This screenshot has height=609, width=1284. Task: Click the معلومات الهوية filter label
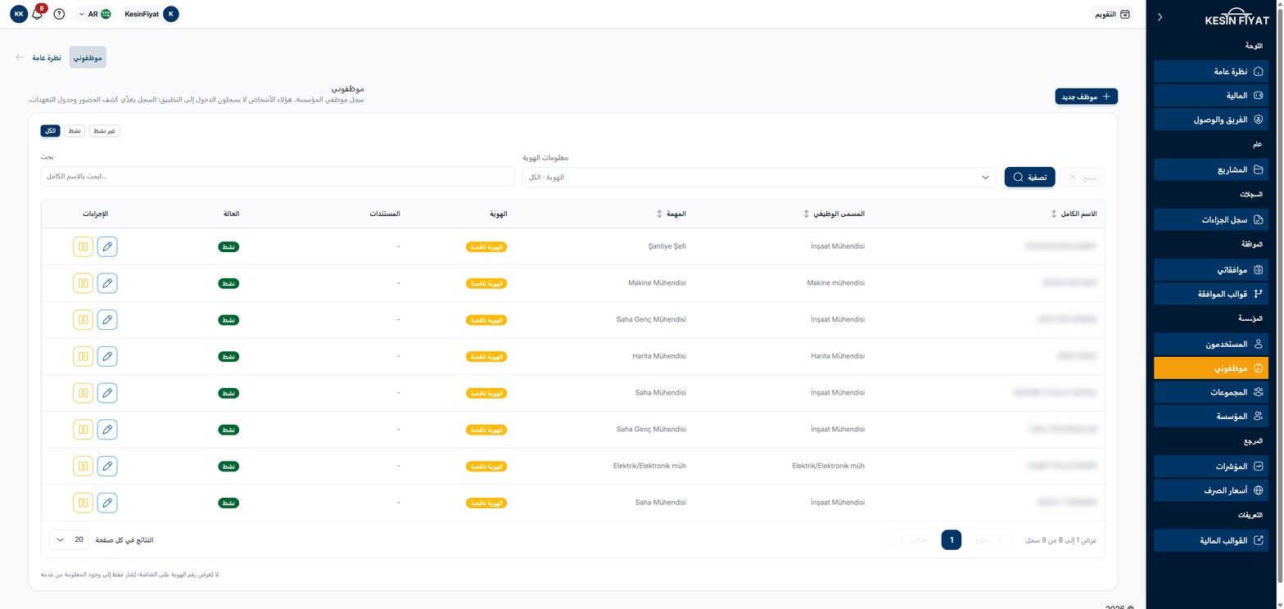545,157
